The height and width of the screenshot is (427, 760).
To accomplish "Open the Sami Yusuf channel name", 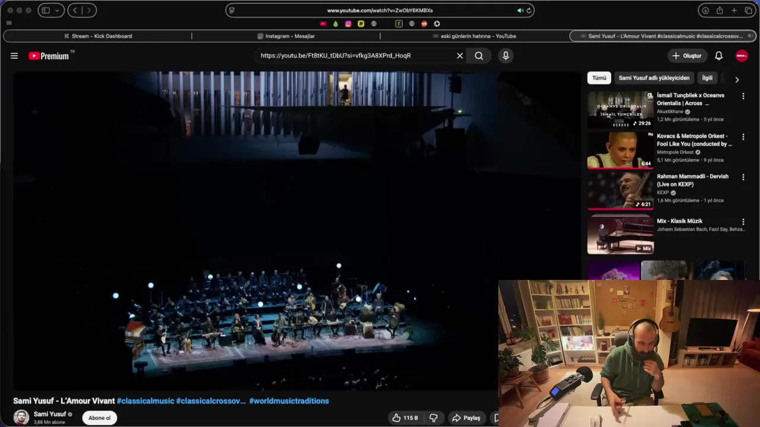I will pos(50,415).
